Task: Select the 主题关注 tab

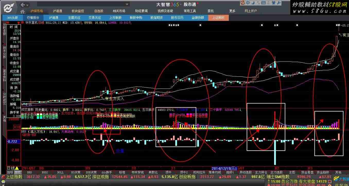Action: click(74, 18)
